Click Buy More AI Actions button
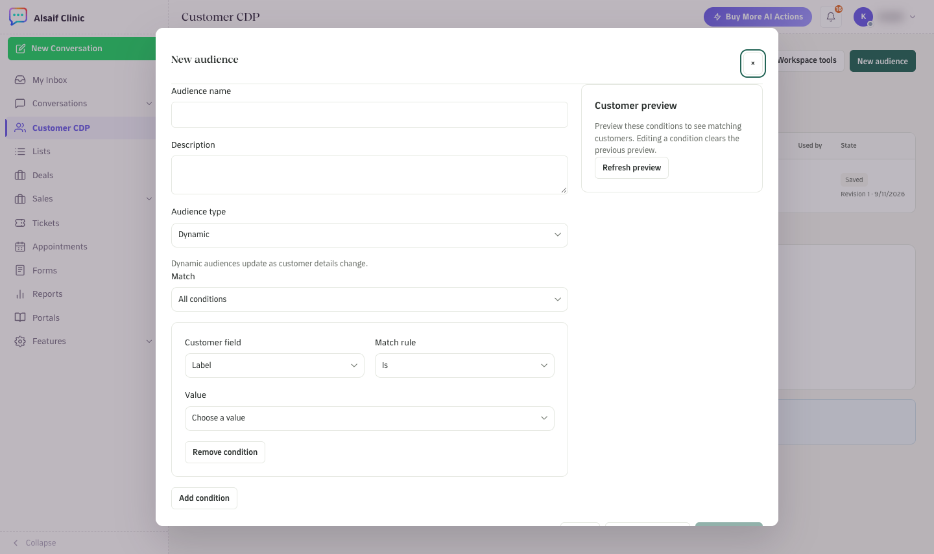 click(758, 17)
